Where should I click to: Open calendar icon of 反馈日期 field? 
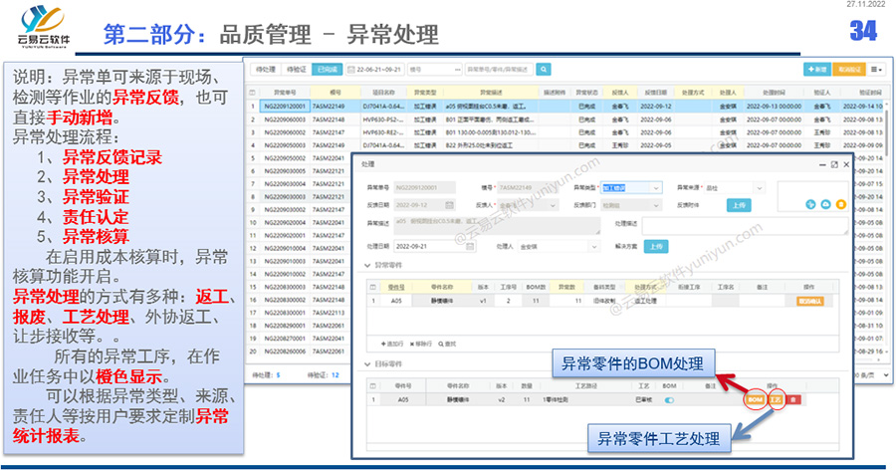pyautogui.click(x=449, y=205)
